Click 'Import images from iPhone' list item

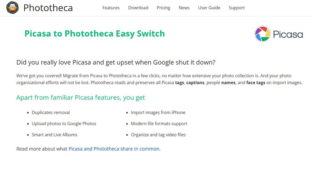click(x=158, y=113)
